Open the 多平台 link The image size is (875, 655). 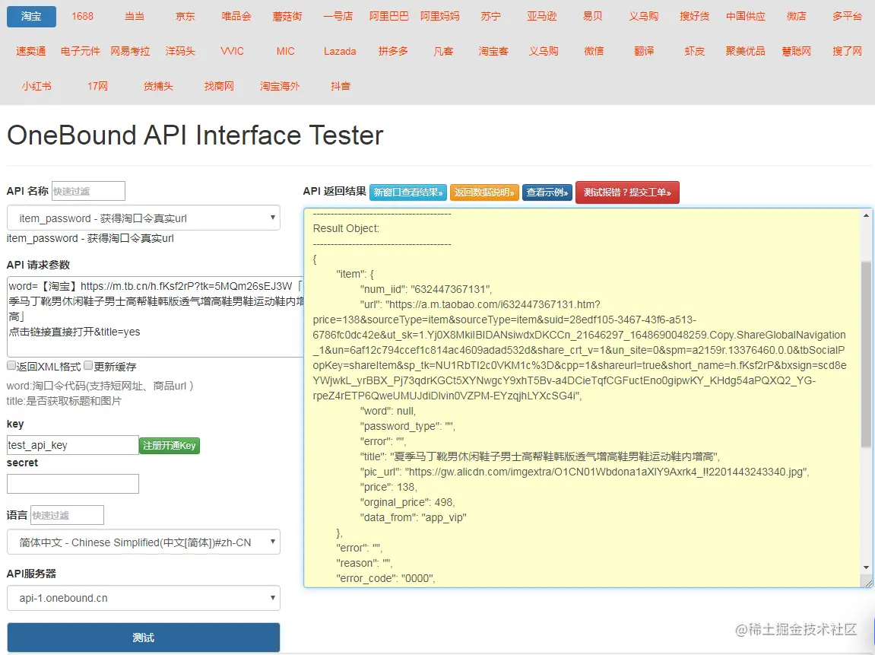coord(847,17)
